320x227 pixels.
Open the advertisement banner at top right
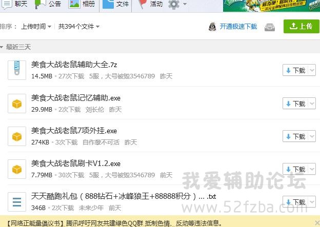tap(271, 6)
